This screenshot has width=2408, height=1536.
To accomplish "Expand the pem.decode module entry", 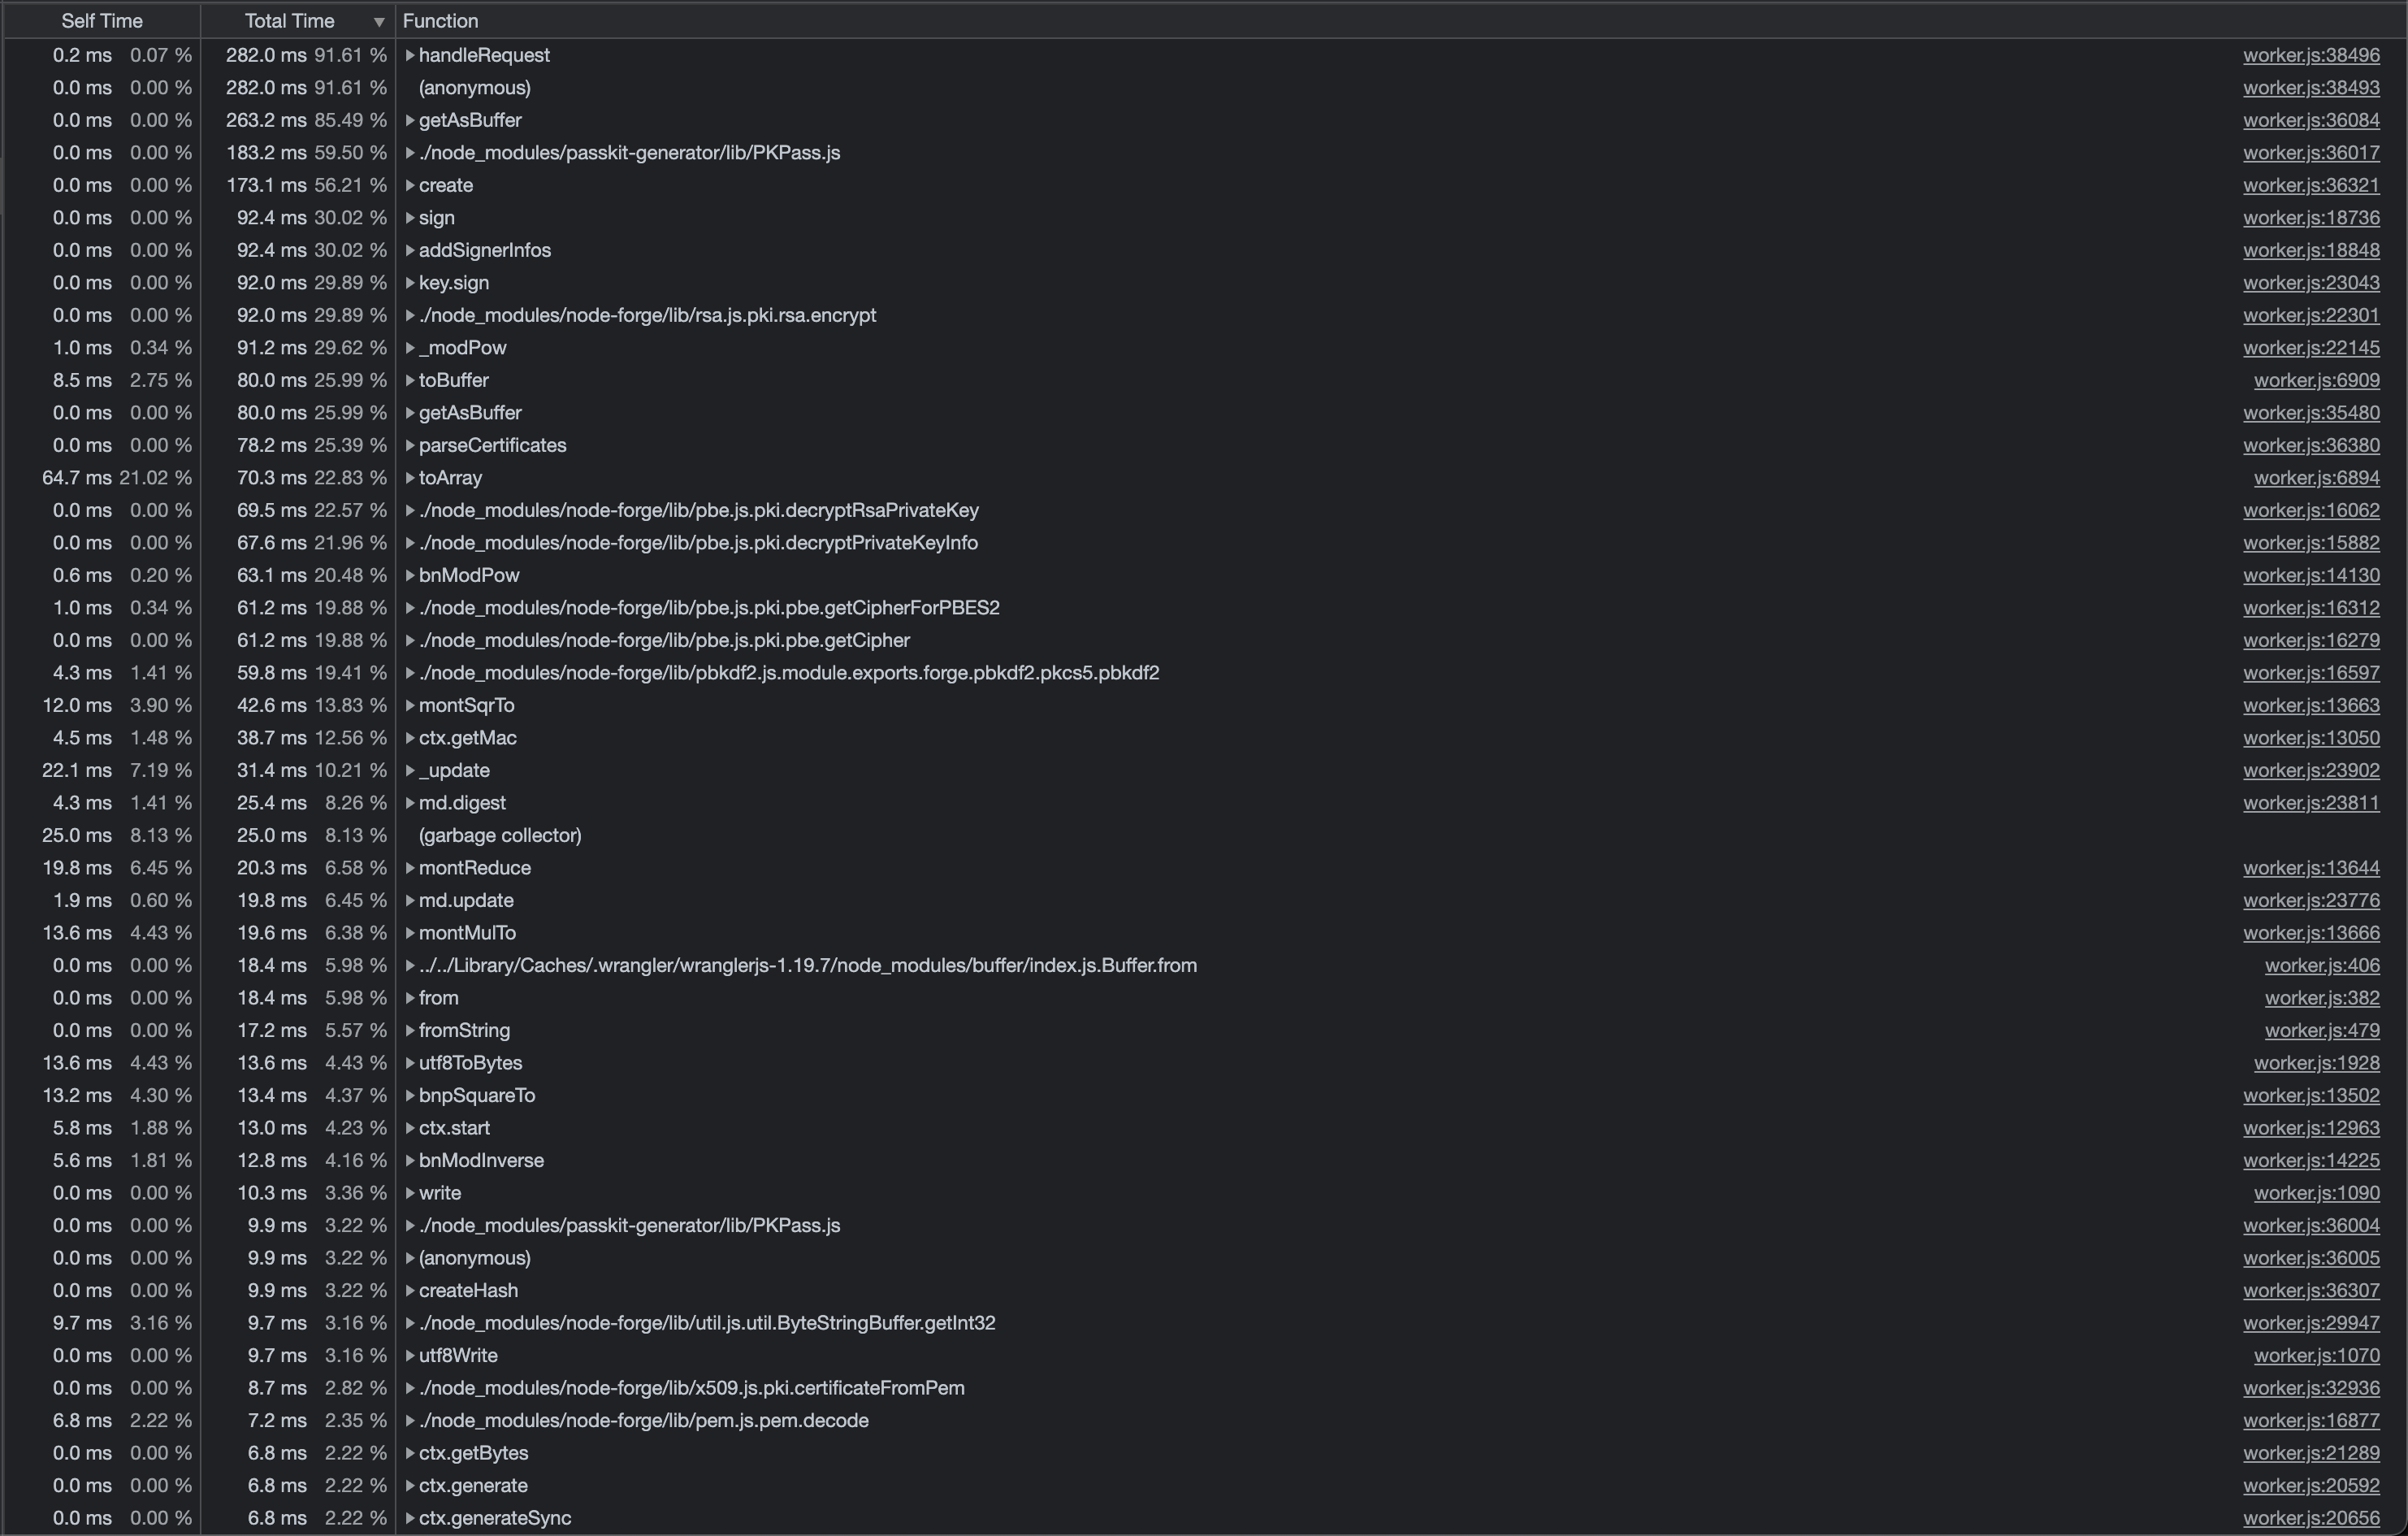I will [x=409, y=1420].
